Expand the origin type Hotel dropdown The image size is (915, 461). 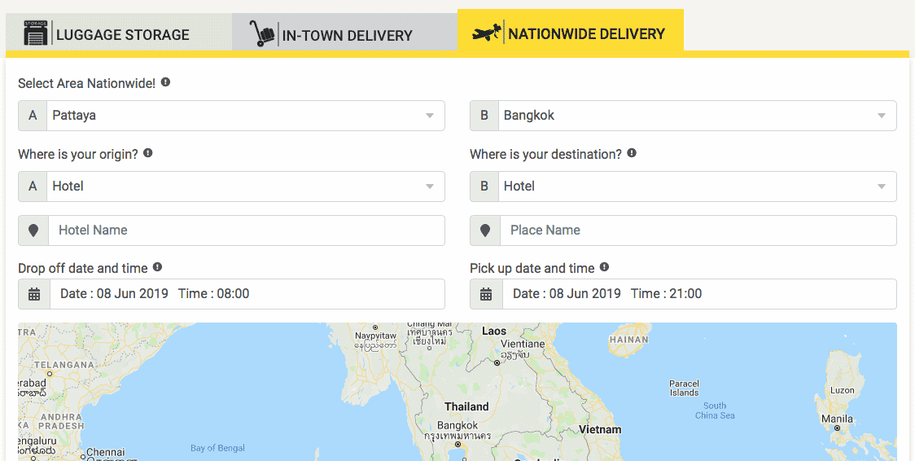[246, 187]
